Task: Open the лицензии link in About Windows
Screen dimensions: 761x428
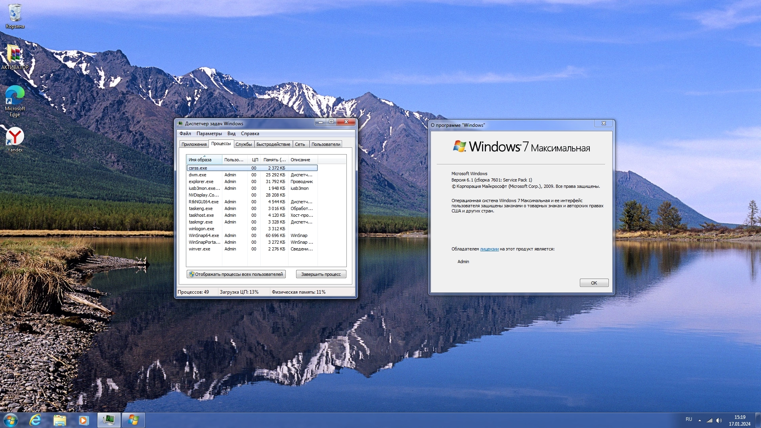Action: pos(489,249)
